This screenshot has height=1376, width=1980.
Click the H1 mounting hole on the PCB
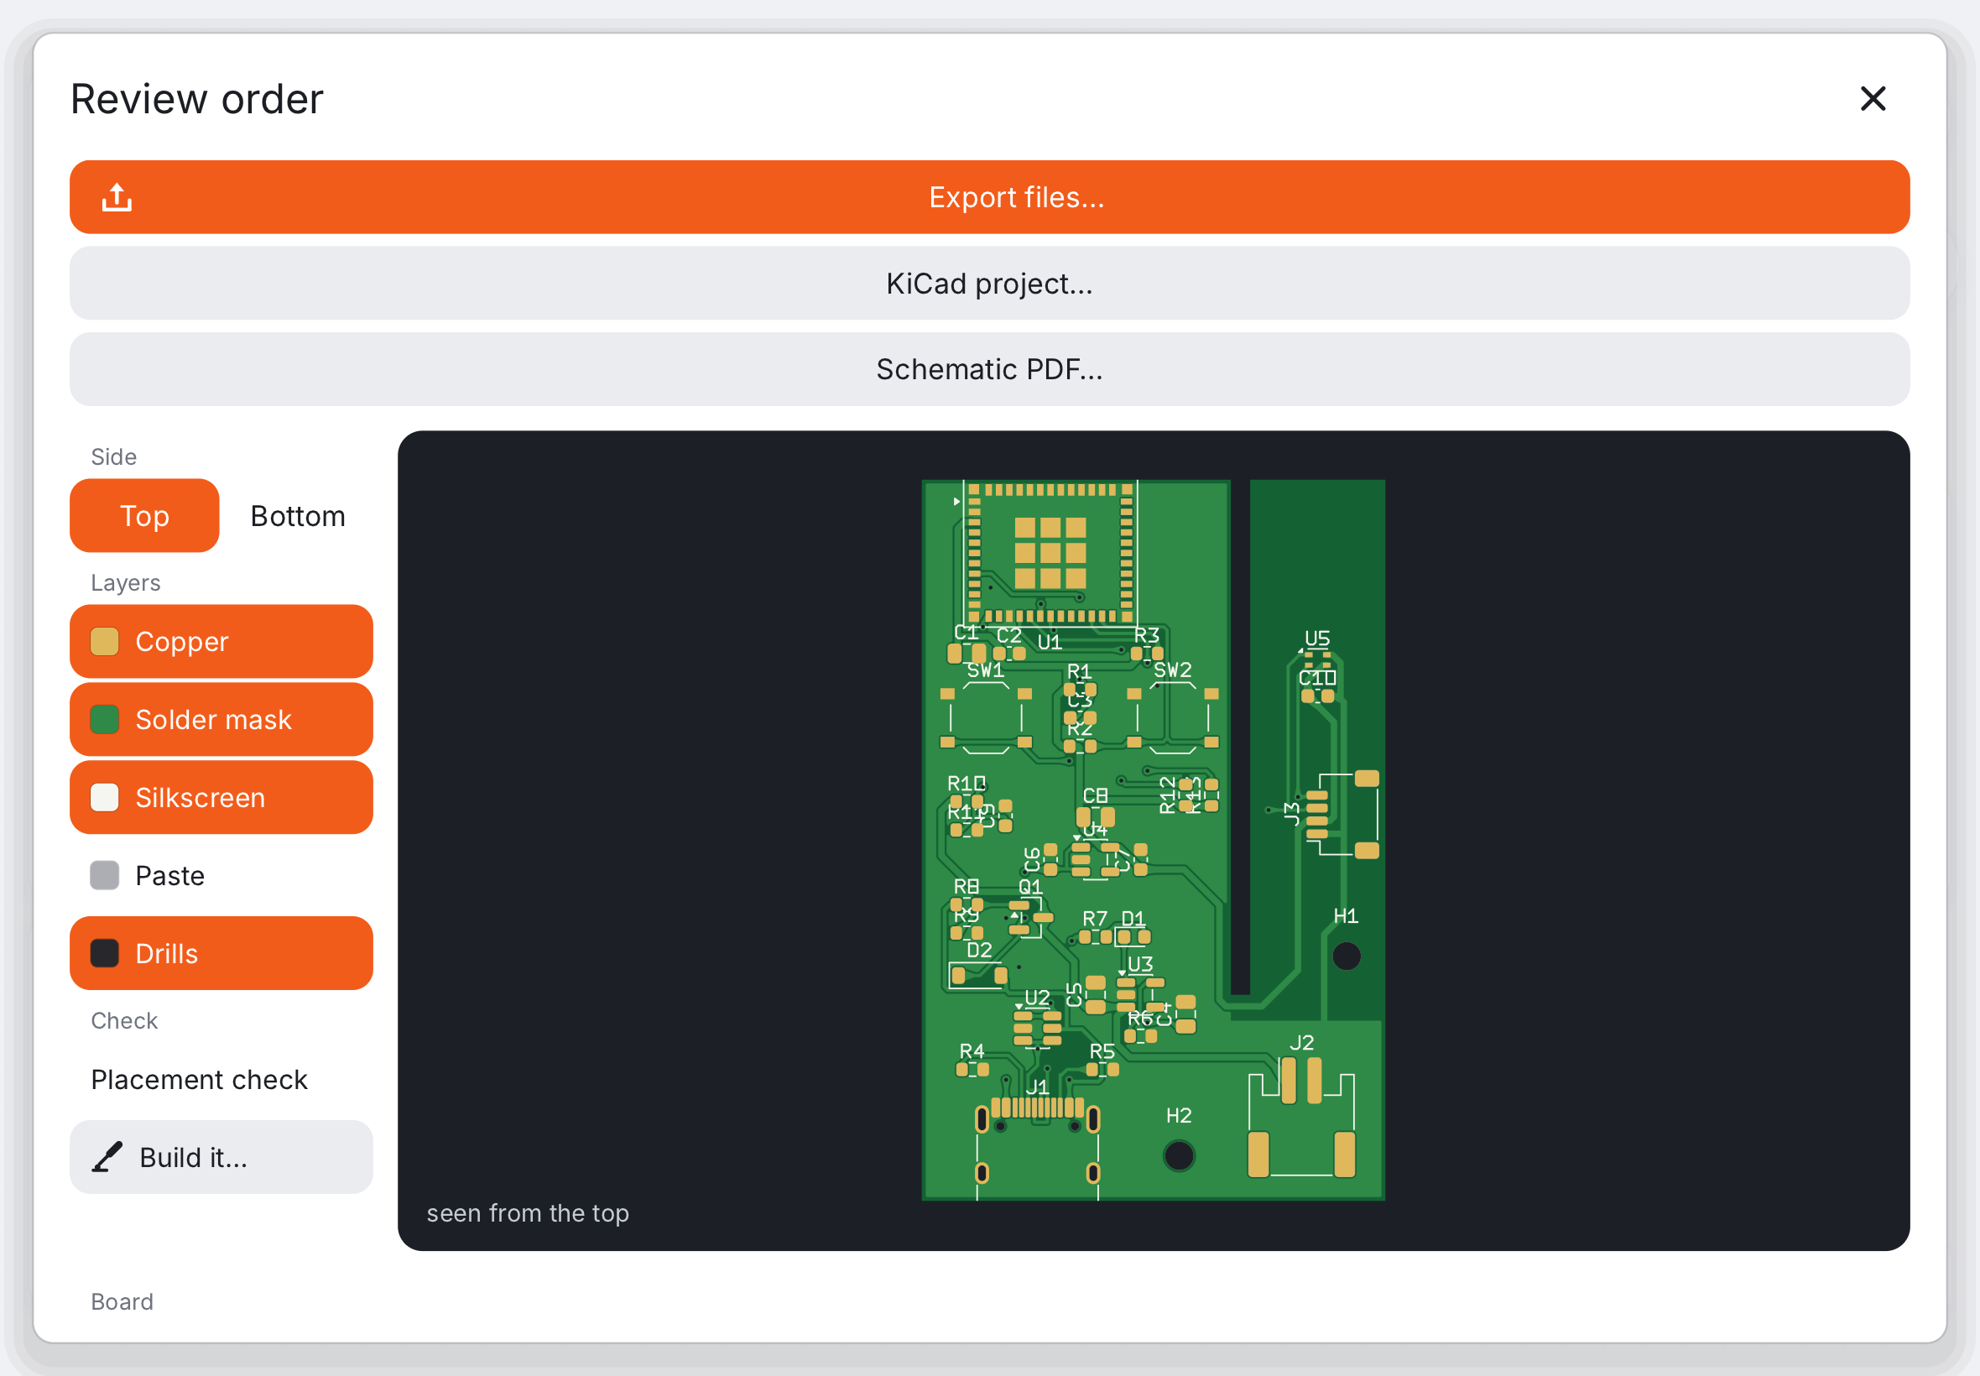(x=1347, y=956)
